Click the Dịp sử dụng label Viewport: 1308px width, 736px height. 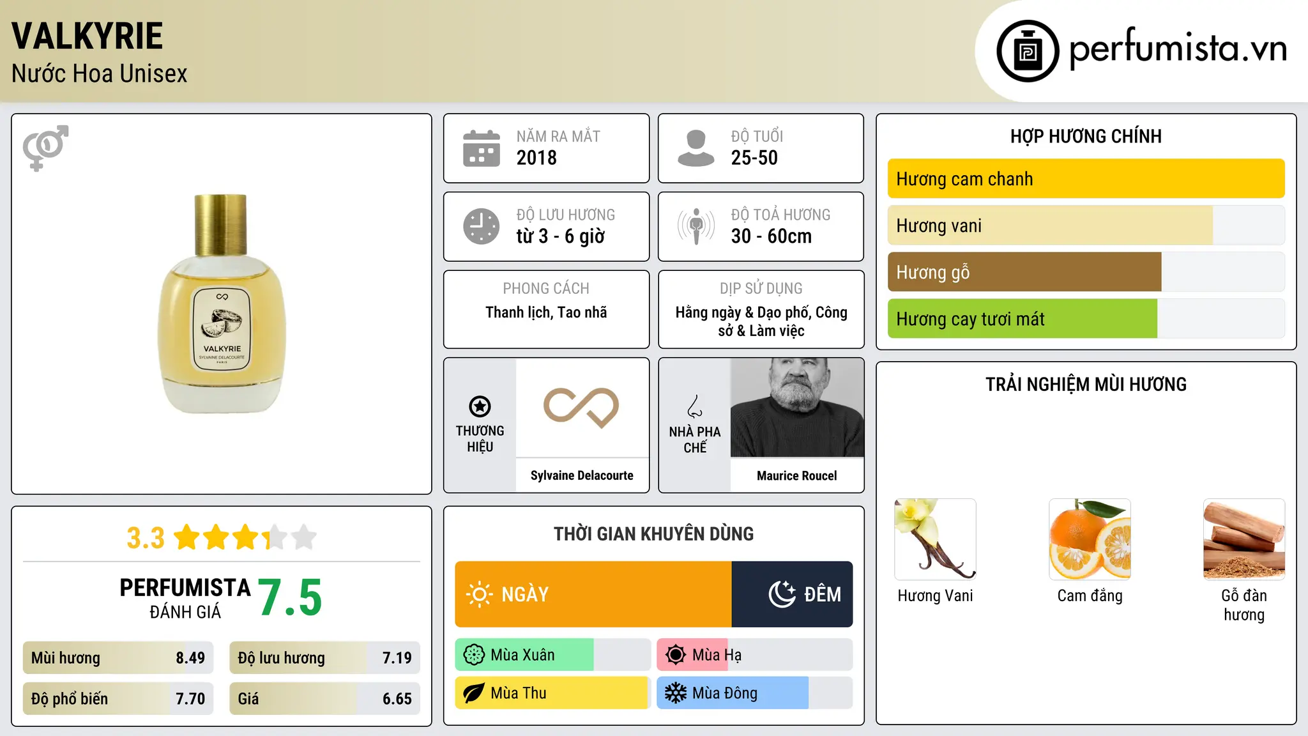[x=761, y=289]
